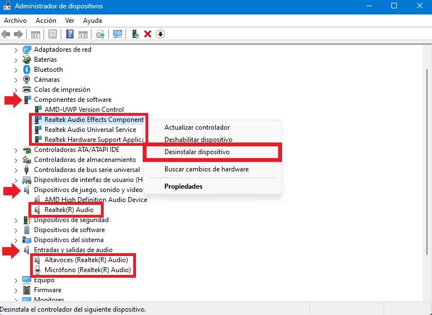
Task: Expand the Cámaras node
Action: [x=16, y=80]
